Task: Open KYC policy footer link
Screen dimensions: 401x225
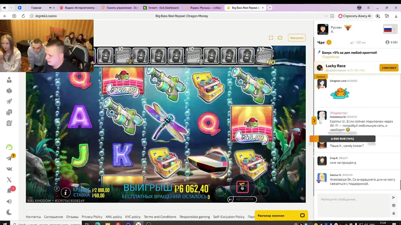Action: pos(133,217)
